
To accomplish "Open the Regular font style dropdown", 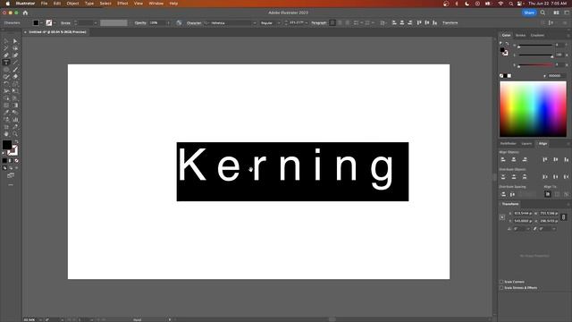I will (x=279, y=22).
